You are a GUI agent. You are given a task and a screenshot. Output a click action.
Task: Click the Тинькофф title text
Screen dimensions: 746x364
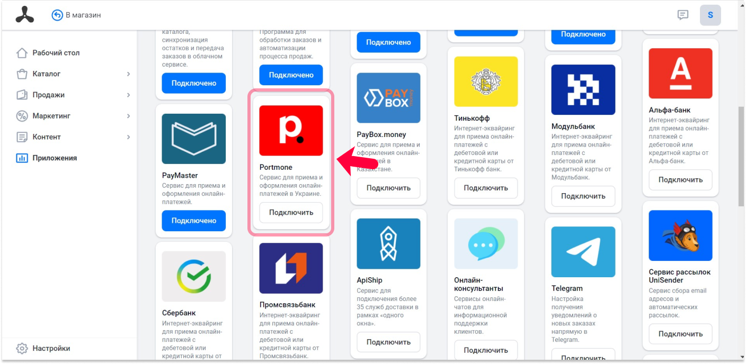[472, 118]
